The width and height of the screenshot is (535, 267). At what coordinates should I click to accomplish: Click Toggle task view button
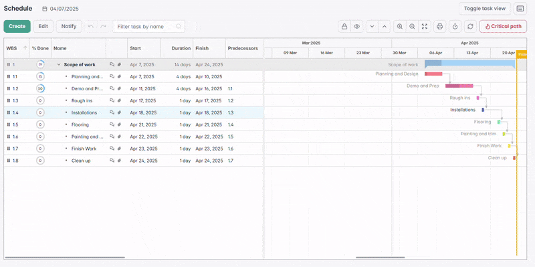point(484,9)
